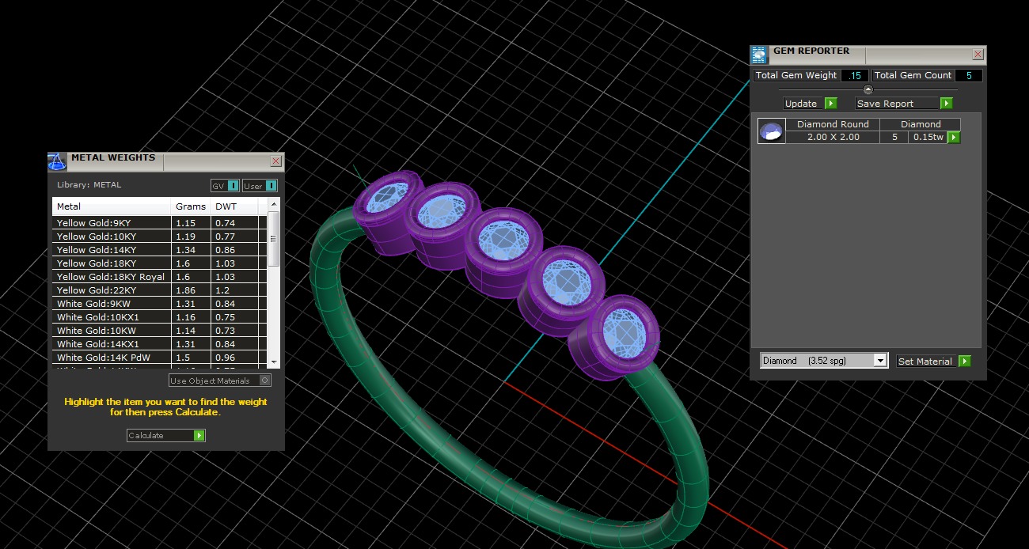Click the Diamond material cell in gem row
The image size is (1029, 549).
(x=921, y=124)
